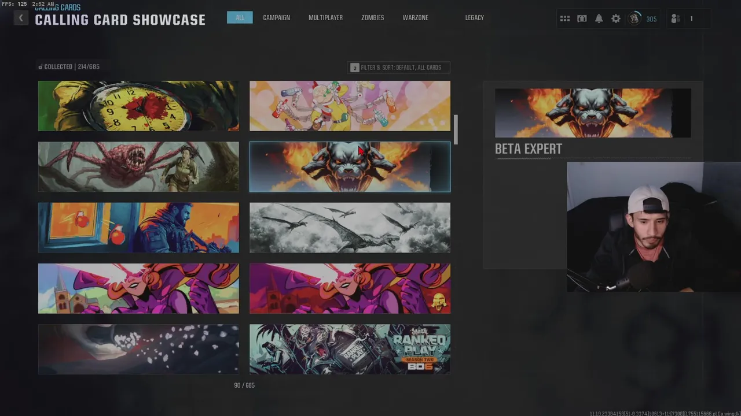The width and height of the screenshot is (741, 416).
Task: Select the soldier with grenades card
Action: pyautogui.click(x=138, y=228)
